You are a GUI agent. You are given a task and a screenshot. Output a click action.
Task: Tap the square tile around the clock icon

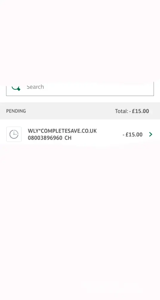(x=14, y=134)
